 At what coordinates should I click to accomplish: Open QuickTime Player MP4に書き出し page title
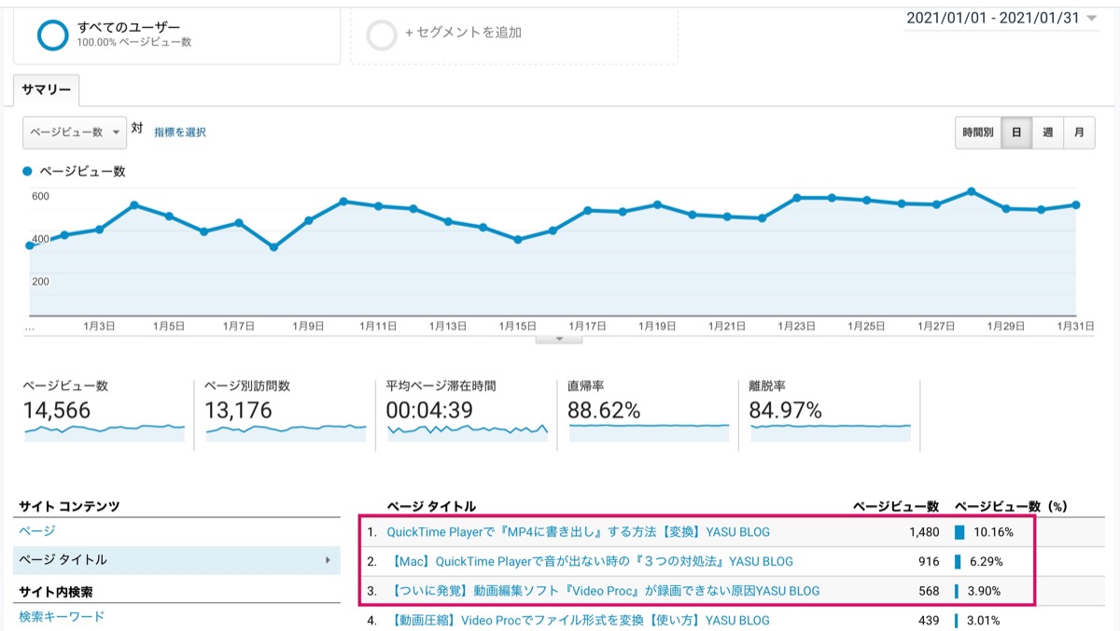point(579,532)
